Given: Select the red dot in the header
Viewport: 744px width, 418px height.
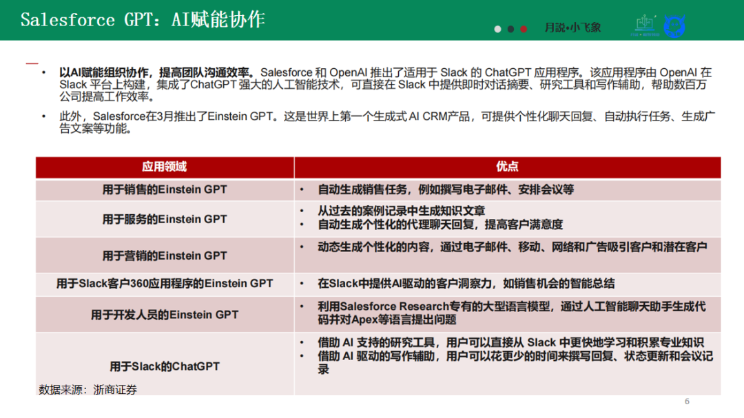Looking at the screenshot, I should 524,29.
